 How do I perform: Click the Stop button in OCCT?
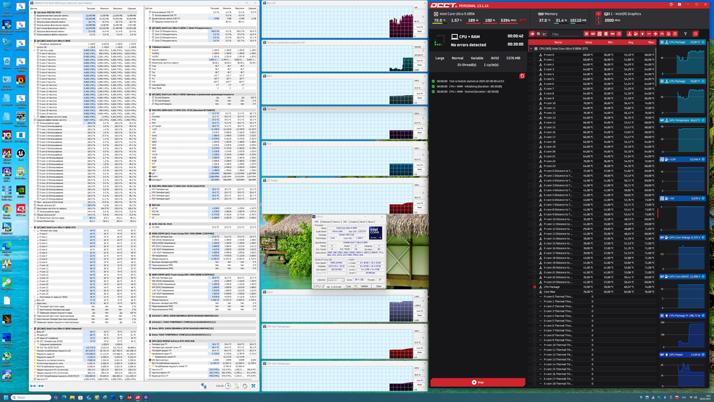coord(478,383)
